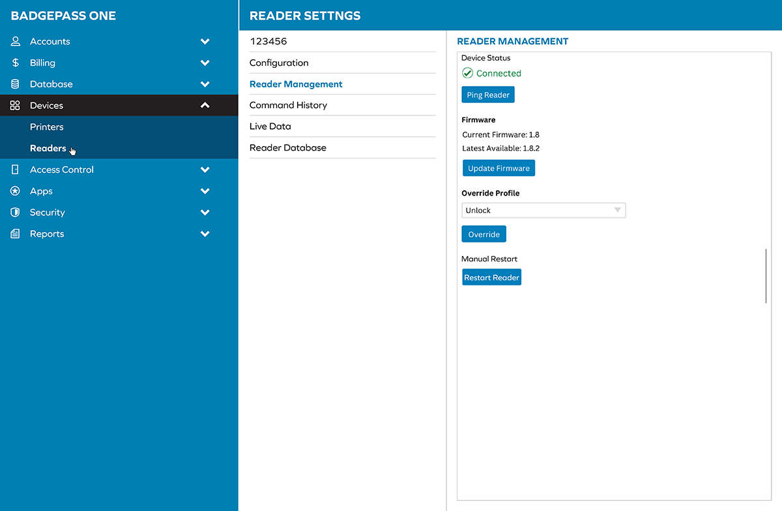The height and width of the screenshot is (511, 782).
Task: Click the Security shield icon
Action: pos(16,212)
